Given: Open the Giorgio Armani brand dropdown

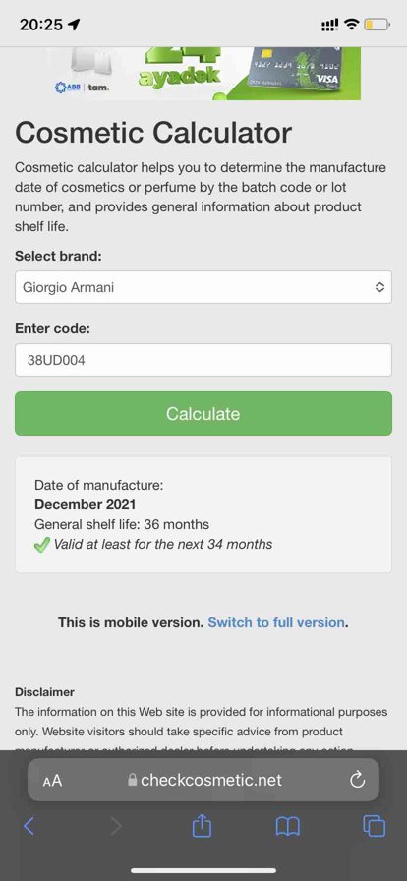Looking at the screenshot, I should click(203, 287).
